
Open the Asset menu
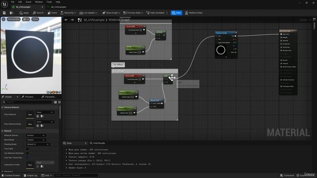pos(28,2)
